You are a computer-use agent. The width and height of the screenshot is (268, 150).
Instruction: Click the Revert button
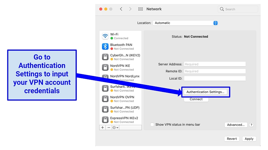click(x=232, y=139)
